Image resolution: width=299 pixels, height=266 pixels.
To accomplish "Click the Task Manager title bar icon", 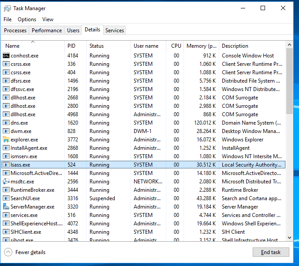I will point(7,8).
